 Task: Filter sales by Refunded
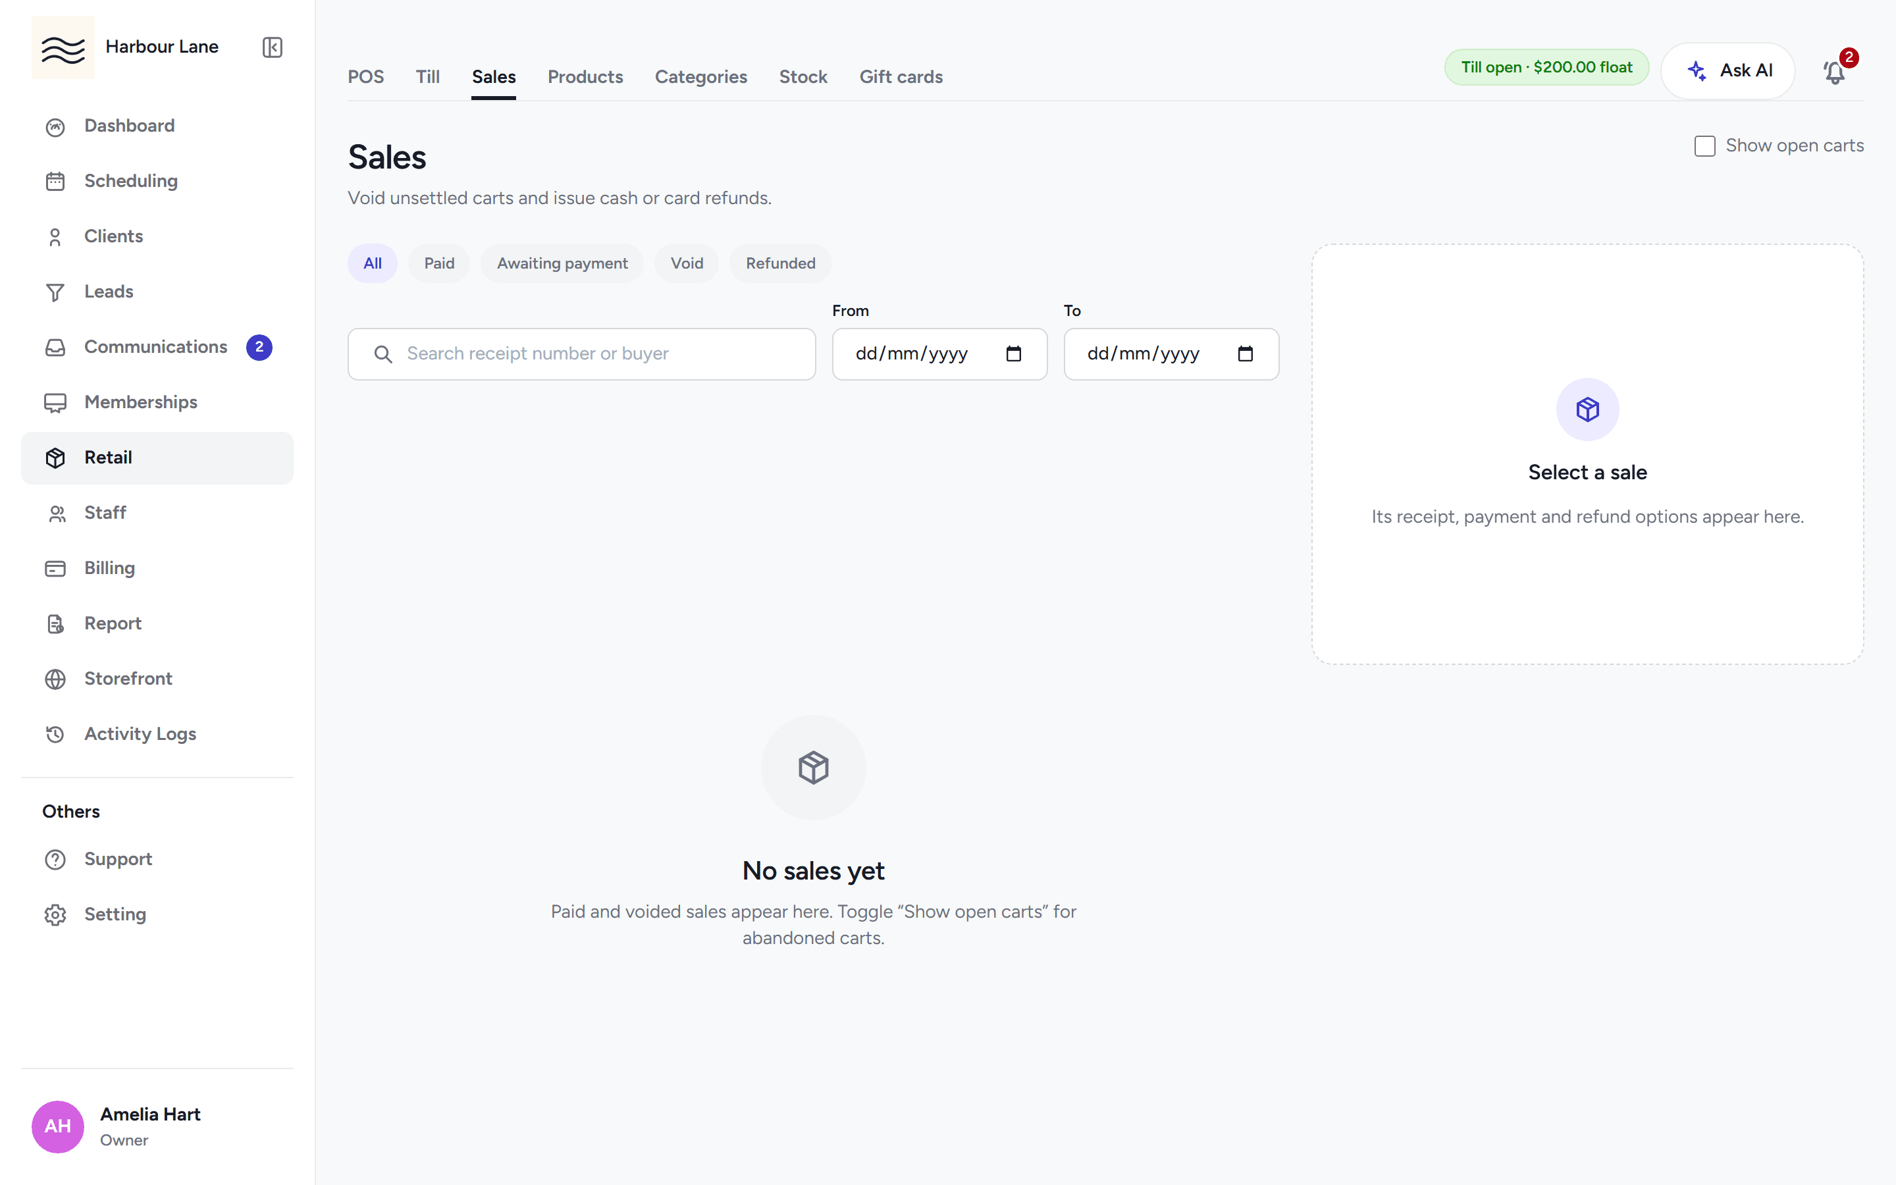coord(780,263)
